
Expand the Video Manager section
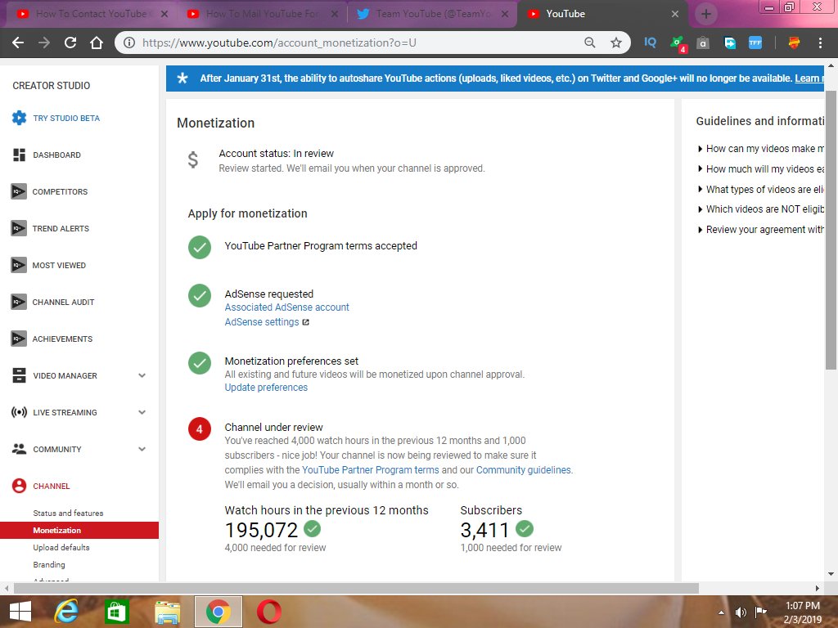(x=142, y=375)
